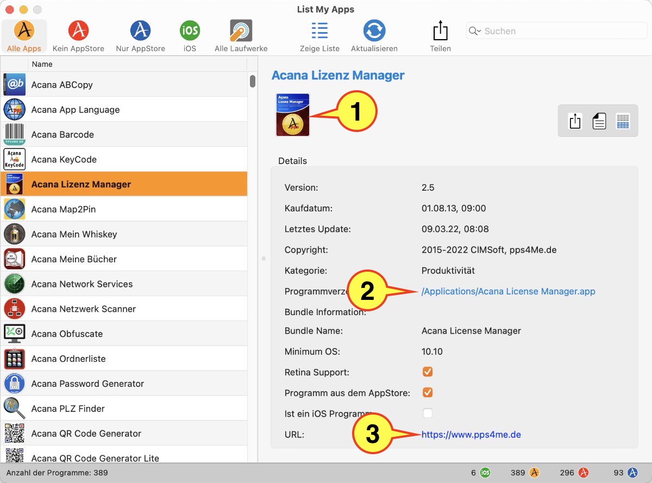Toggle the Ist ein iOS Programm checkbox
This screenshot has height=483, width=652.
pyautogui.click(x=428, y=413)
